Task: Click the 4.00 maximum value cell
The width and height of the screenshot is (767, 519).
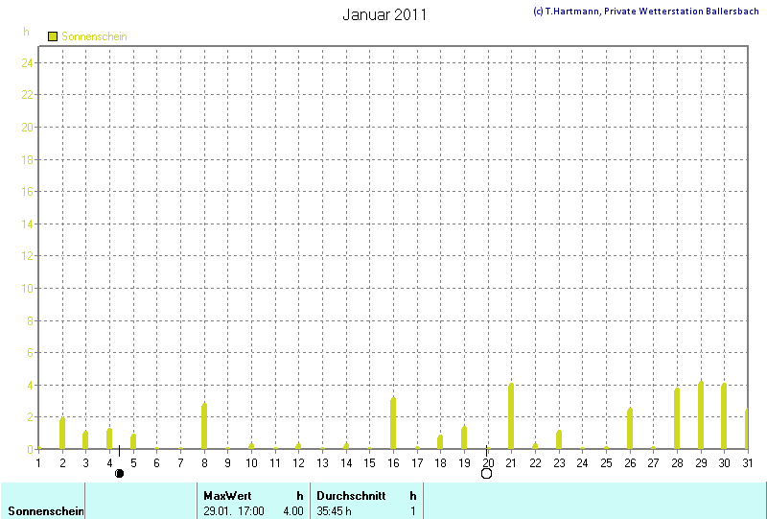Action: 291,511
